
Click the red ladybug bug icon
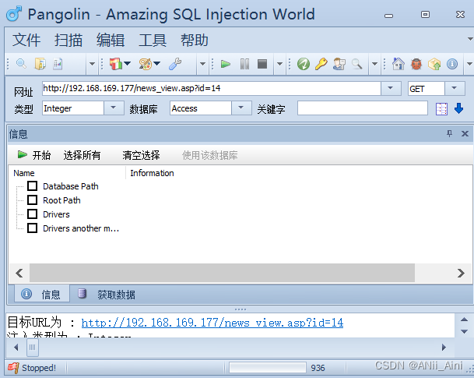(x=416, y=64)
